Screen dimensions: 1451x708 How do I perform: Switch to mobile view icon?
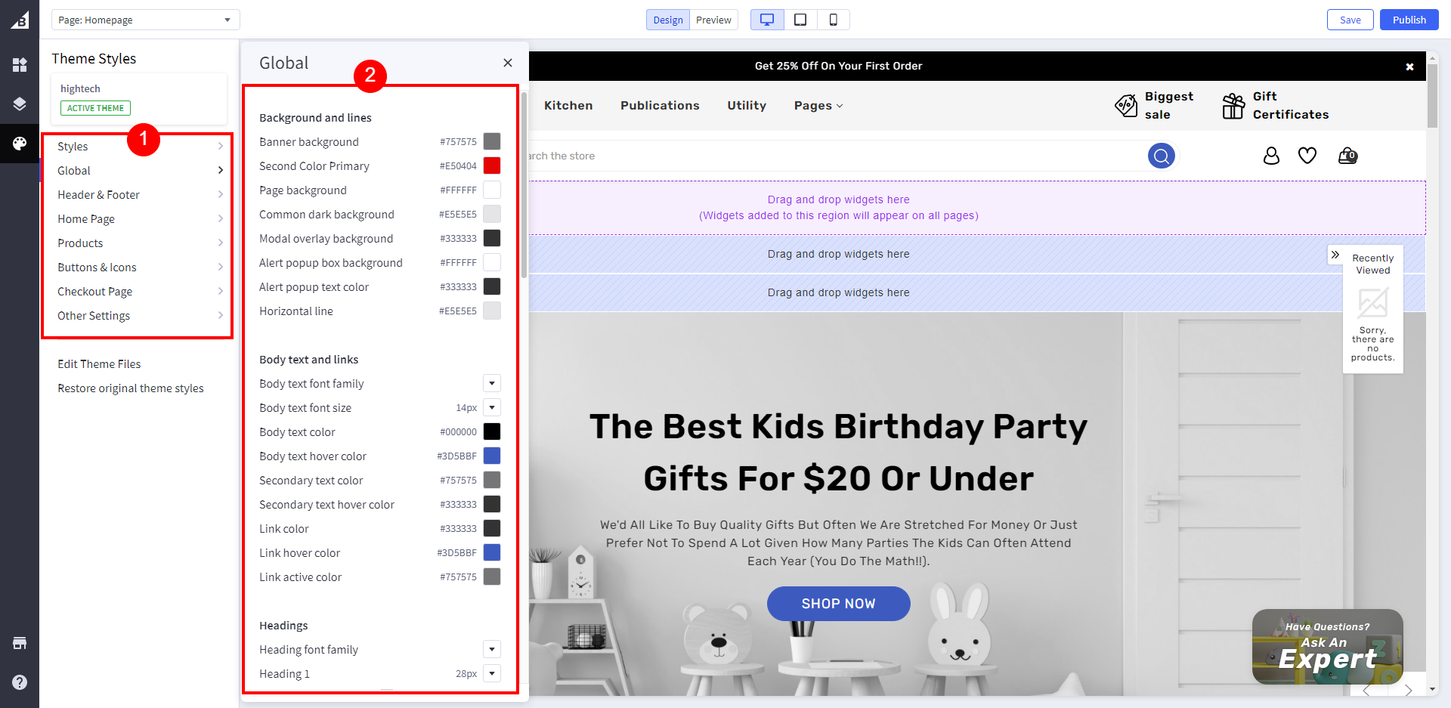[833, 20]
